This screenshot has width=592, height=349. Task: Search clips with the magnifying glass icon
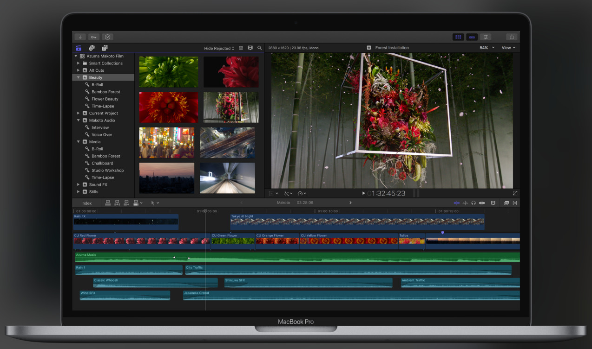coord(260,48)
